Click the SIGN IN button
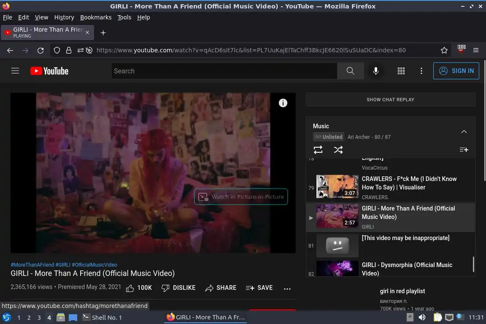This screenshot has height=324, width=486. tap(456, 71)
